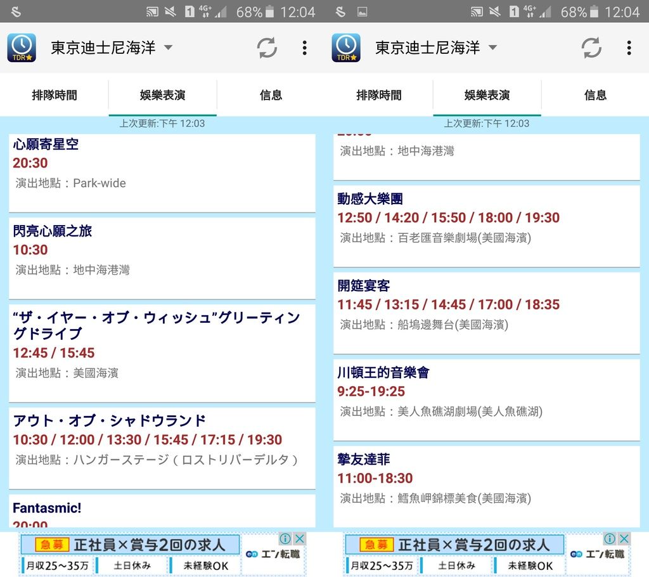649x577 pixels.
Task: Open park dropdown 東京迪士尼海洋 on right screen
Action: pos(436,48)
